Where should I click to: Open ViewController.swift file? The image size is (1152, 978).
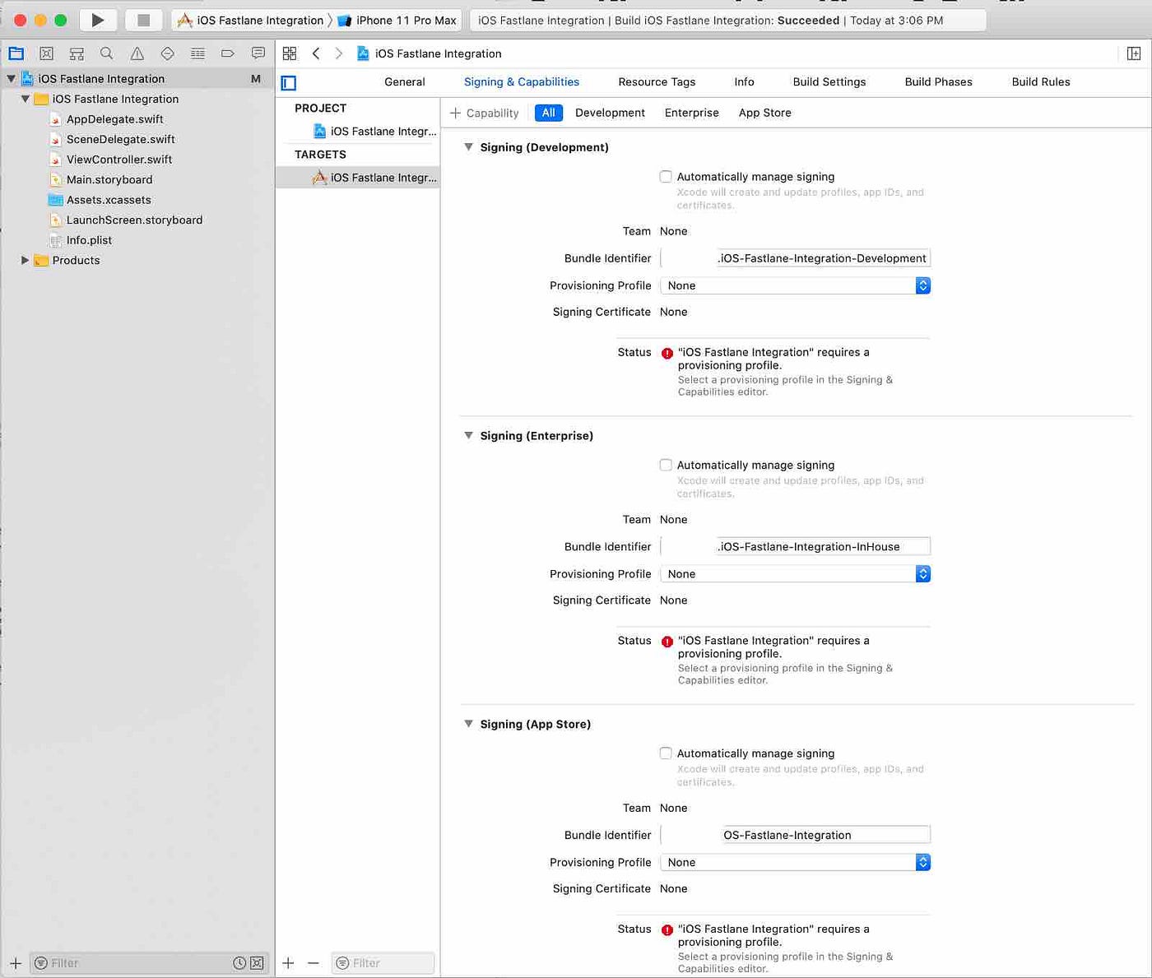119,160
